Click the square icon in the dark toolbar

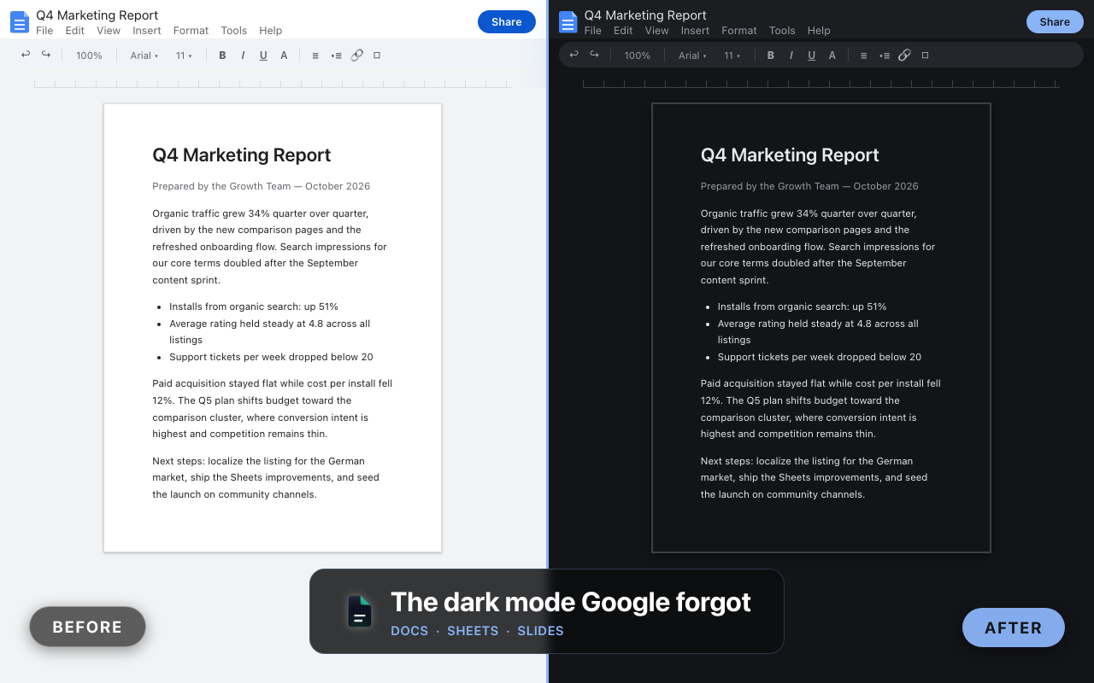(x=925, y=55)
